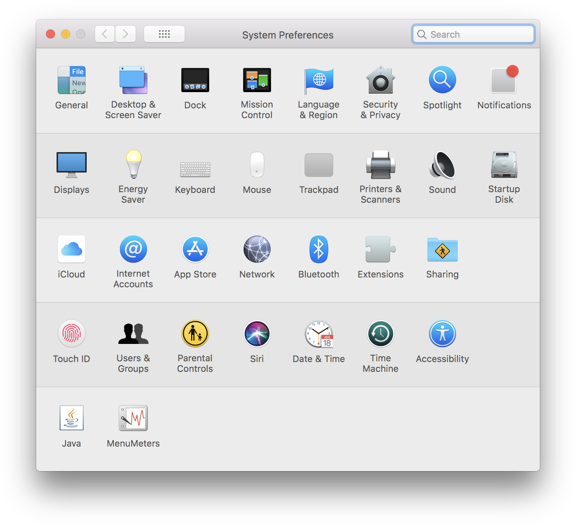Minimize the window with yellow button
This screenshot has width=576, height=527.
coord(66,34)
